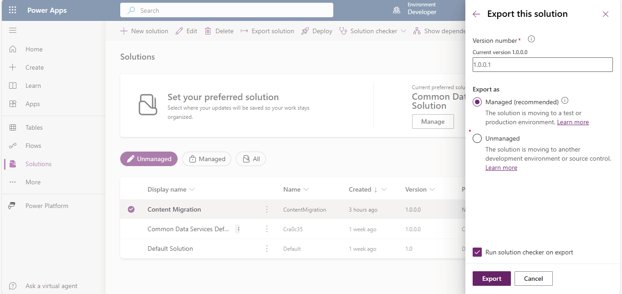622x294 pixels.
Task: Open more options for Default Solution row
Action: point(267,248)
